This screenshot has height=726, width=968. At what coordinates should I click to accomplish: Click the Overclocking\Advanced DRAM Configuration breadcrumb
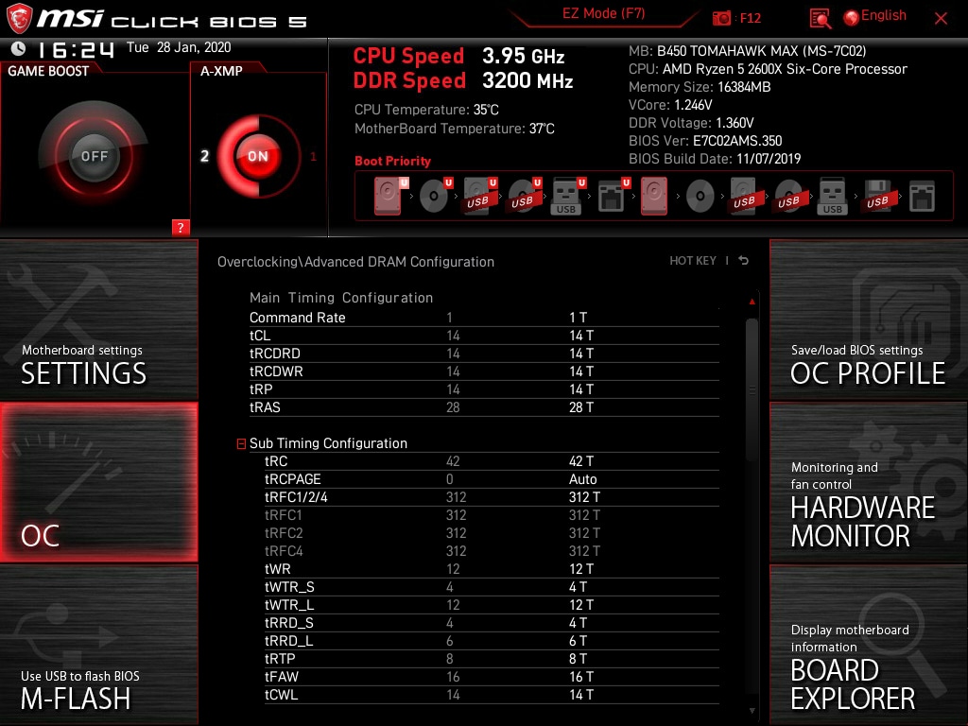(x=355, y=262)
